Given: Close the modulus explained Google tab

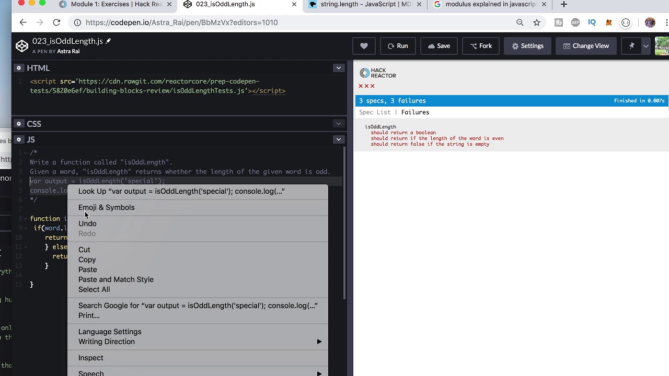Looking at the screenshot, I should pyautogui.click(x=544, y=4).
